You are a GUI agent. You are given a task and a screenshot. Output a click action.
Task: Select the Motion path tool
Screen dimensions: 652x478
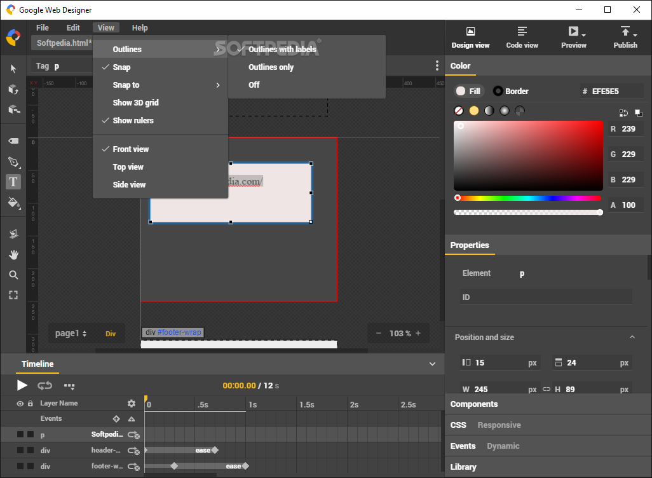(13, 234)
